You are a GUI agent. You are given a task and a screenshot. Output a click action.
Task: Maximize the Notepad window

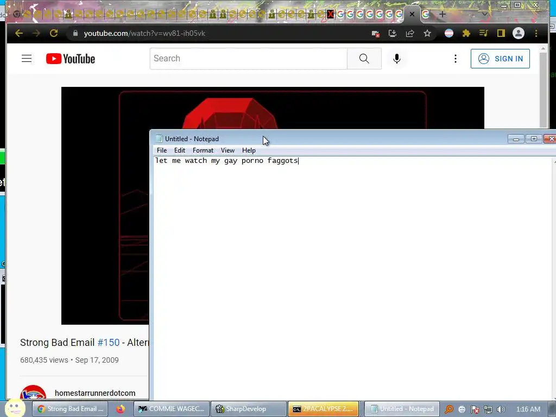[x=534, y=138]
